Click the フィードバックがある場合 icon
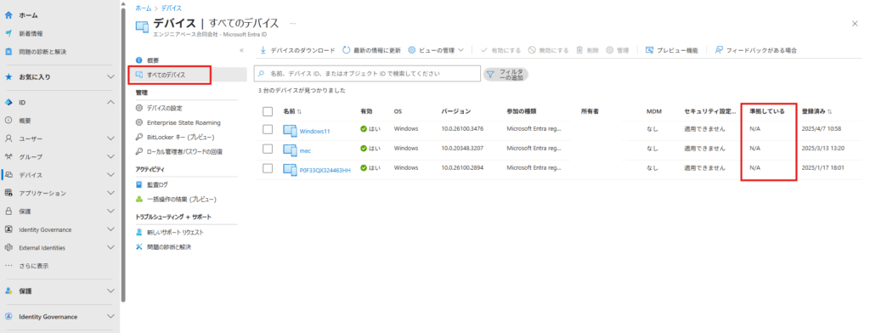This screenshot has height=333, width=870. (719, 50)
